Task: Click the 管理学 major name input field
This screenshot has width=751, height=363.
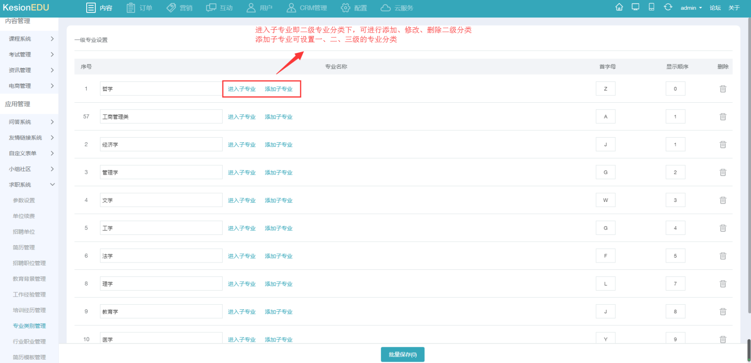Action: point(161,173)
